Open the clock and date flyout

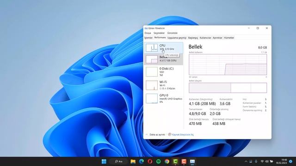[281, 161]
